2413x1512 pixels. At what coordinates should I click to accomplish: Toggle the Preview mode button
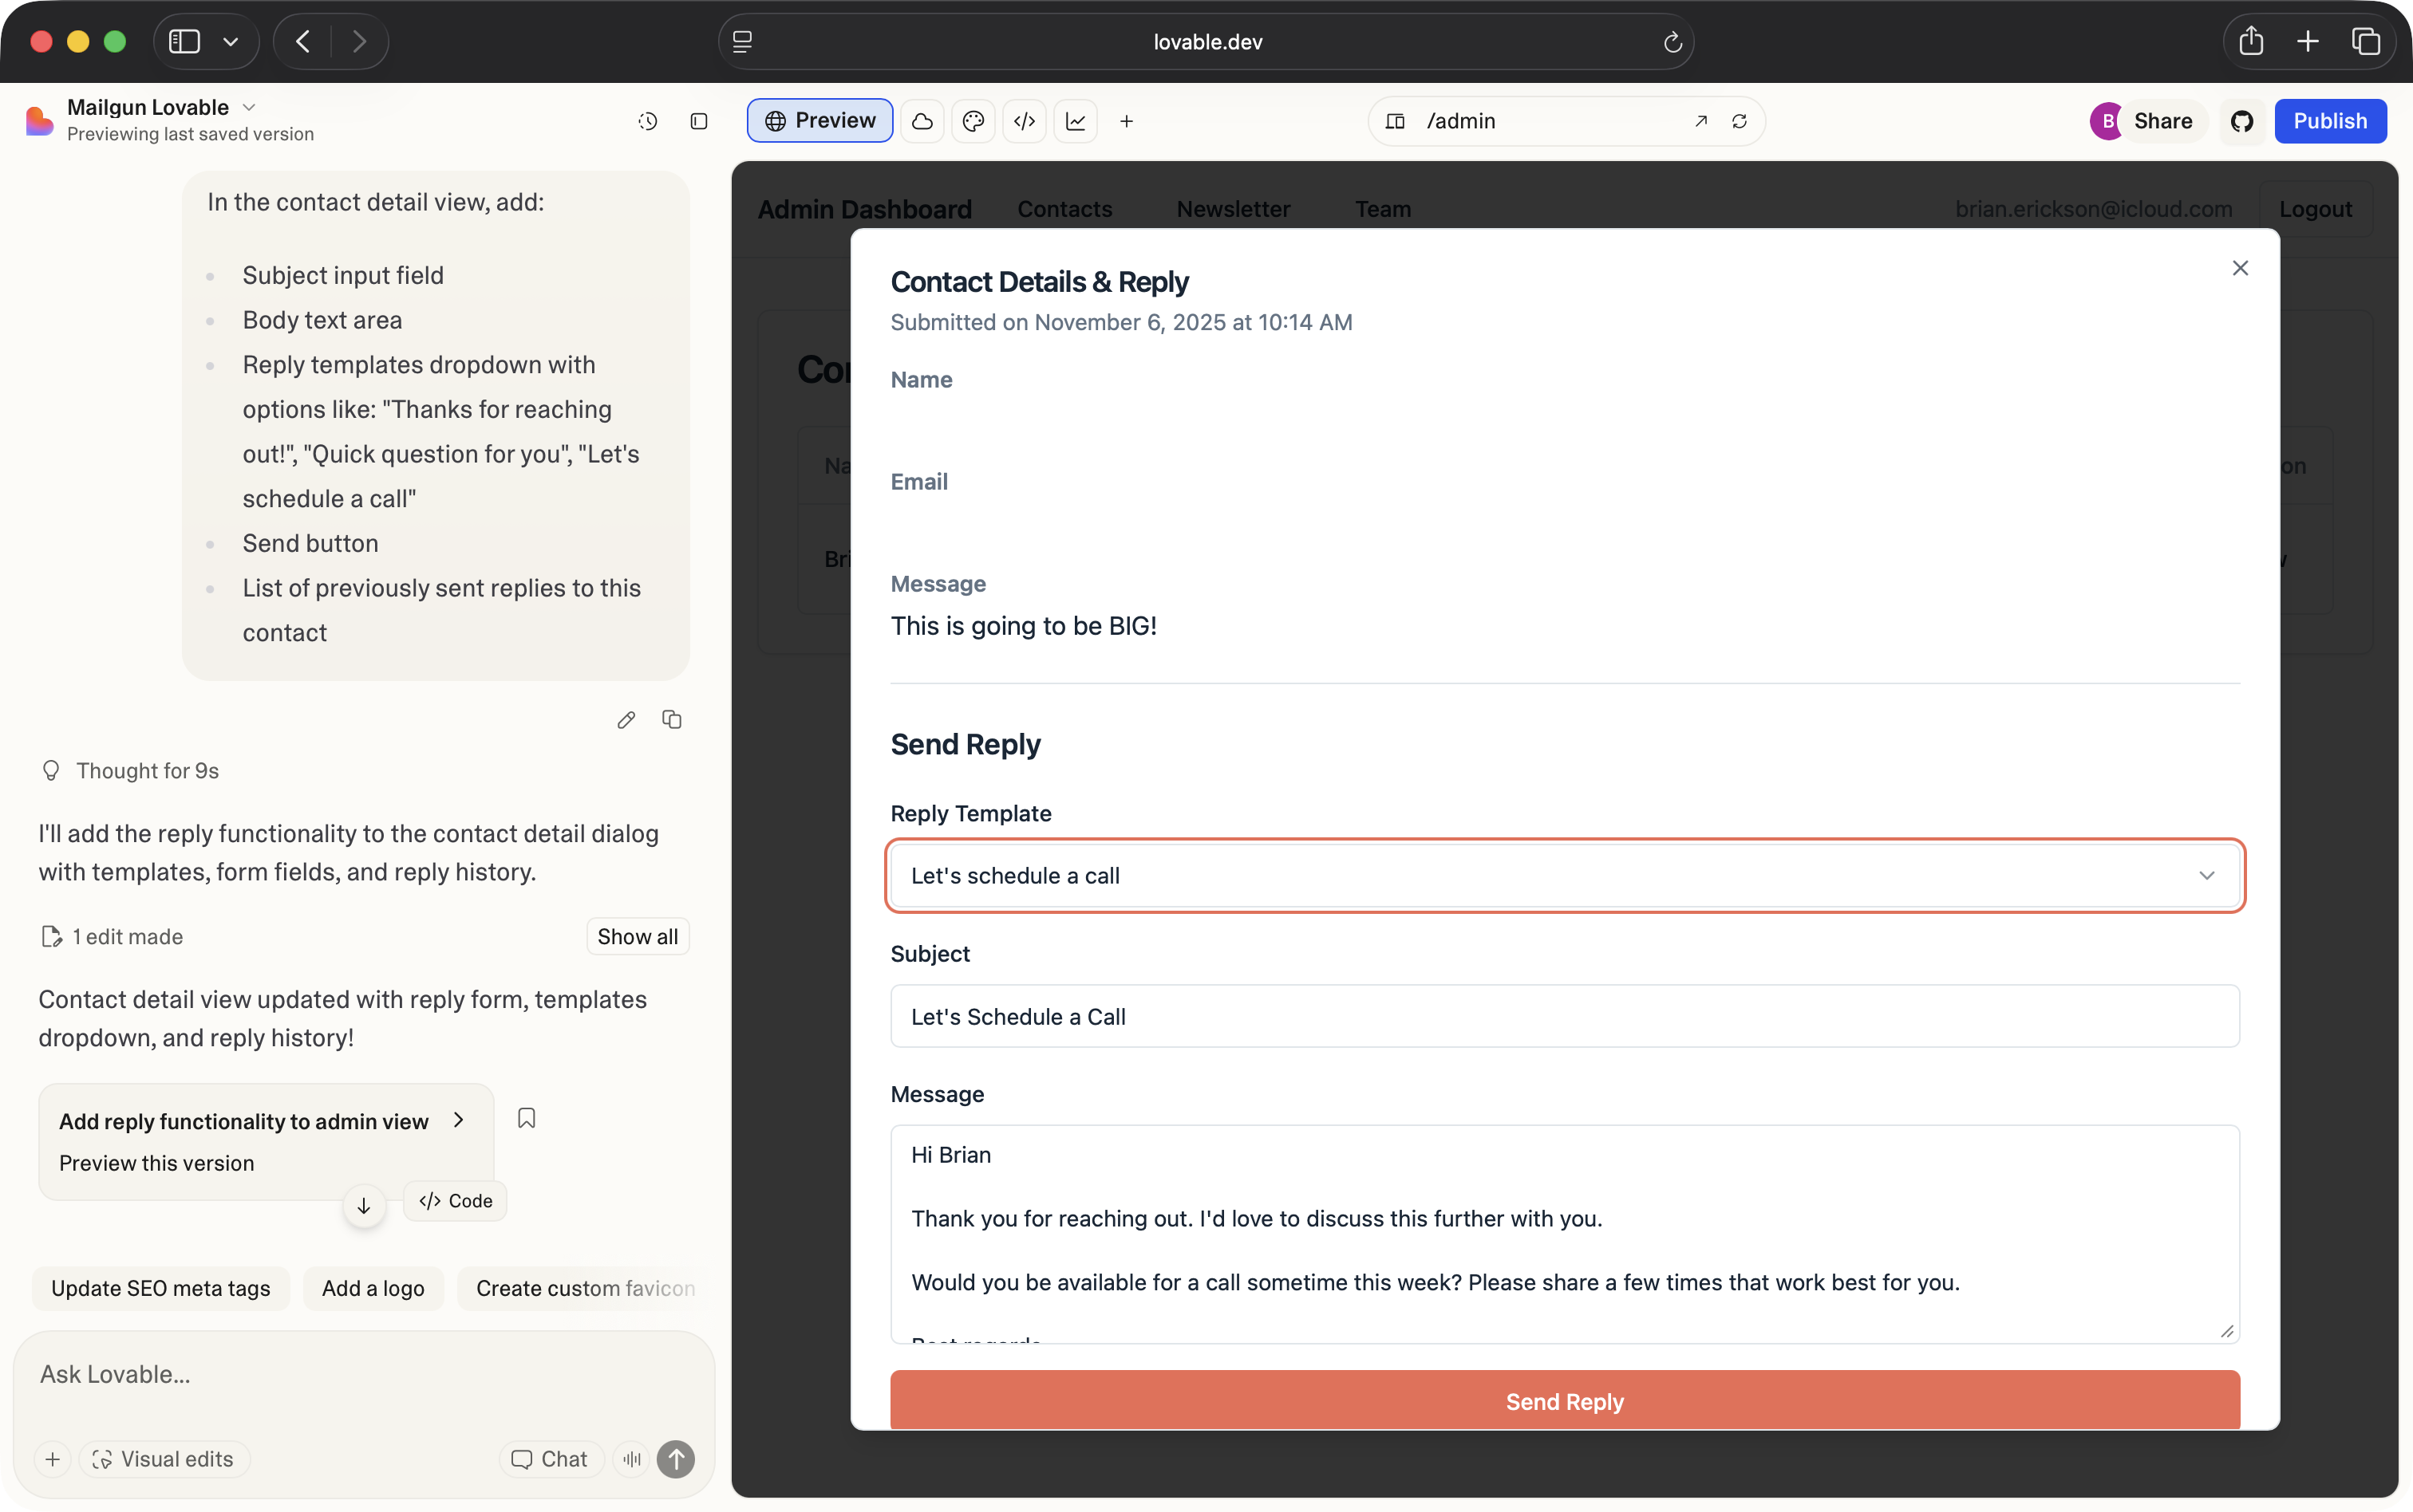click(819, 121)
